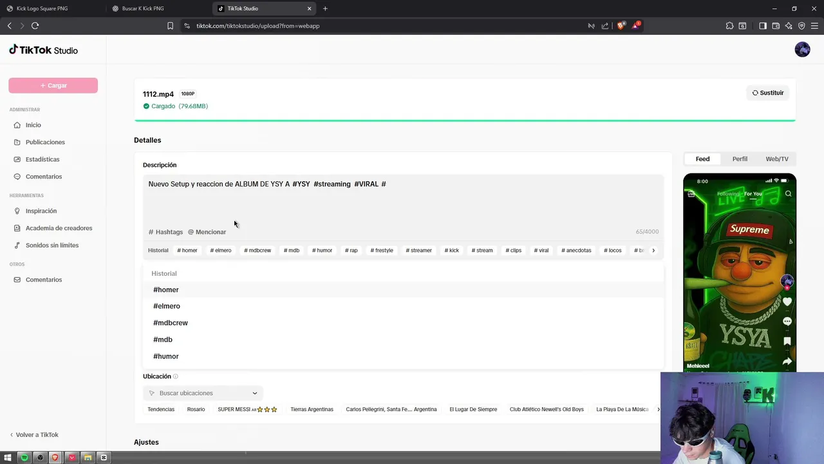Open Comentarios under Administrar

[44, 177]
